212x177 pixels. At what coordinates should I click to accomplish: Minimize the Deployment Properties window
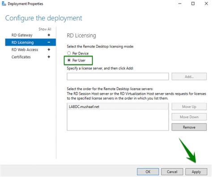click(180, 4)
